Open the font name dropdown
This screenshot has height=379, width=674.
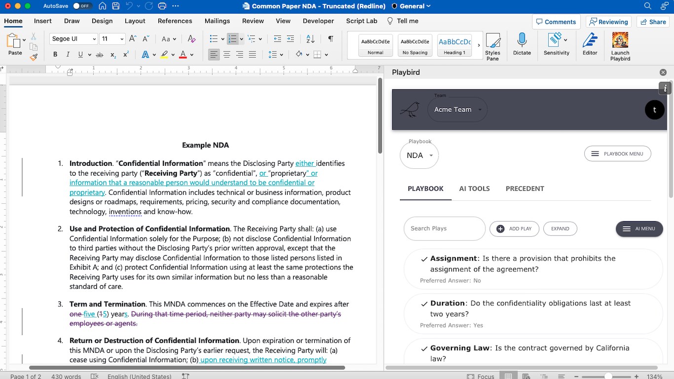click(94, 39)
